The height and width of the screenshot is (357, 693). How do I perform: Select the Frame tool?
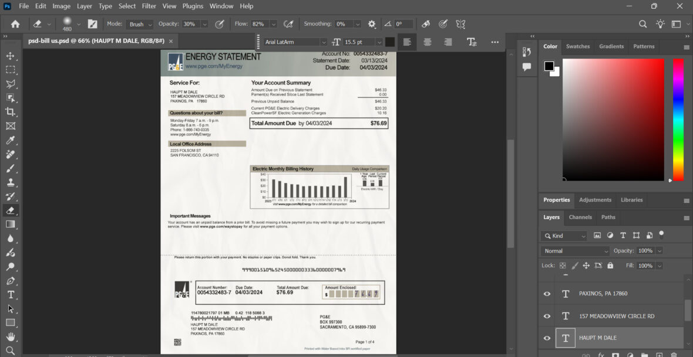[10, 126]
